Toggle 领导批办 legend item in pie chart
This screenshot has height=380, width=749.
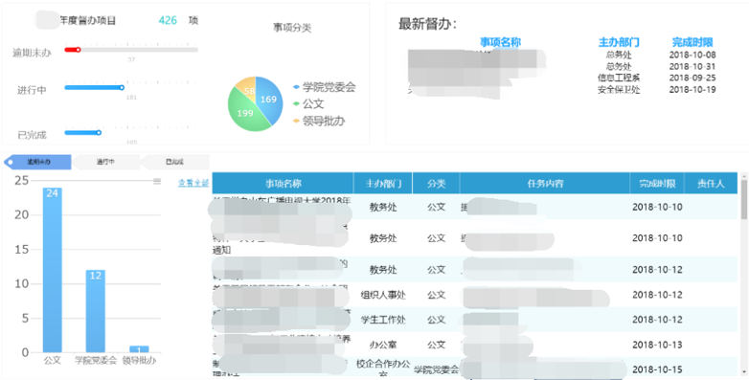click(319, 121)
